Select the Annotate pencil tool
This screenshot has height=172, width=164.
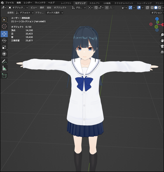pyautogui.click(x=4, y=62)
